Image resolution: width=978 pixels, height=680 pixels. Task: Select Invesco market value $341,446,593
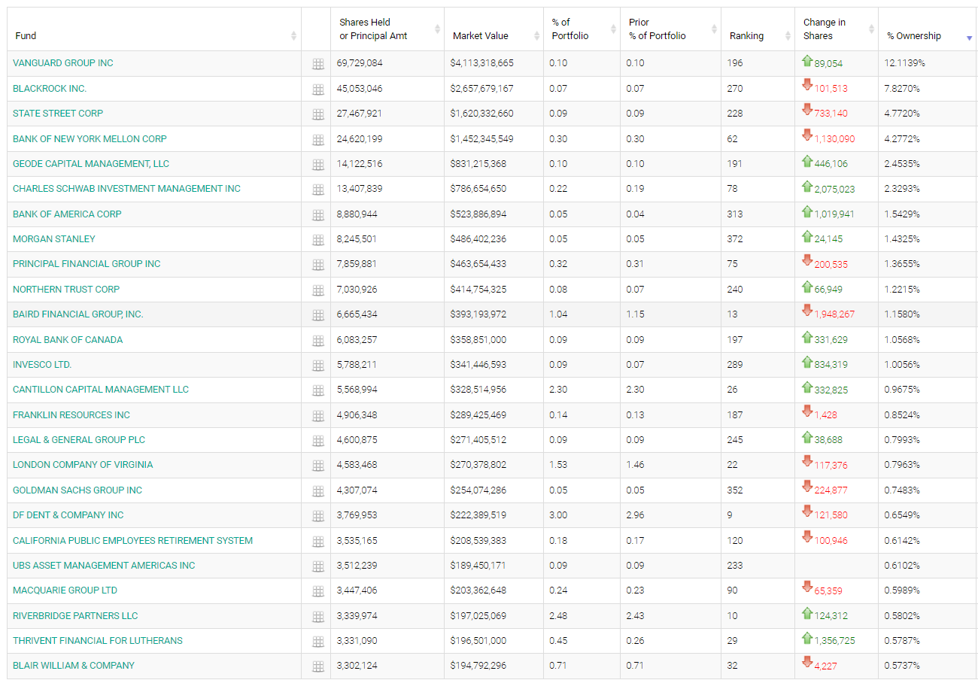[x=478, y=365]
